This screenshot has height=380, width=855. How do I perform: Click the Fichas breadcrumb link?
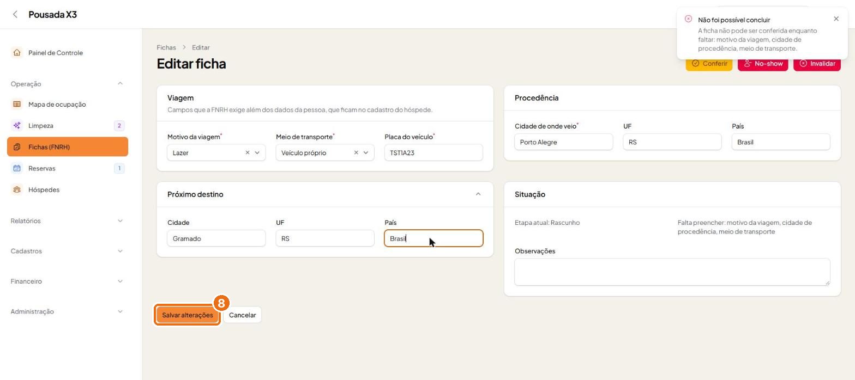(166, 47)
